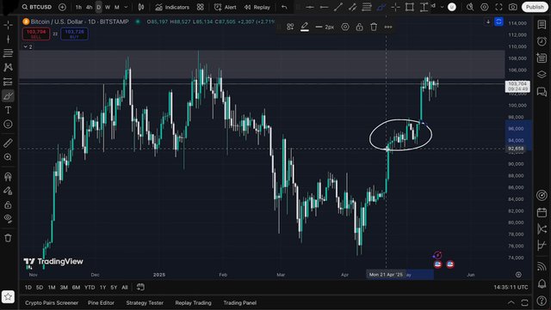Screen dimensions: 551x310
Task: Open drawing templates in floating toolbar
Action: click(x=290, y=27)
